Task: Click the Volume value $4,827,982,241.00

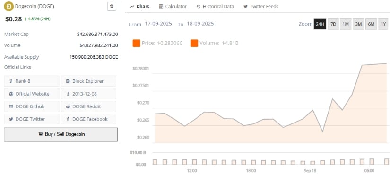Action: 99,45
